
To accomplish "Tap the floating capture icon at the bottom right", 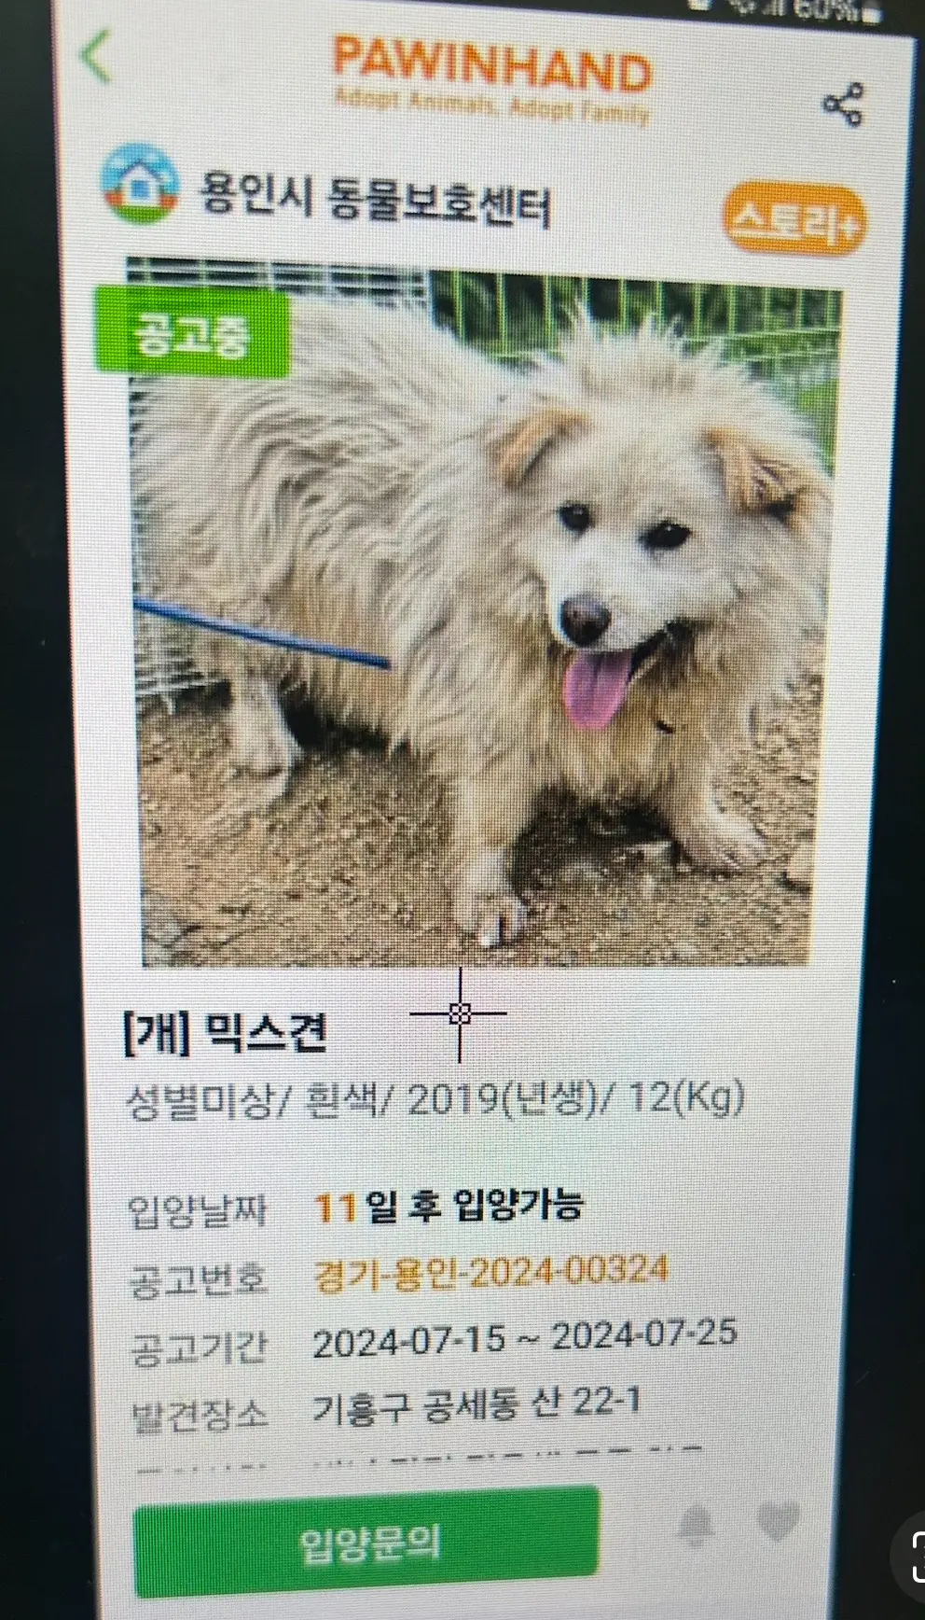I will (909, 1555).
